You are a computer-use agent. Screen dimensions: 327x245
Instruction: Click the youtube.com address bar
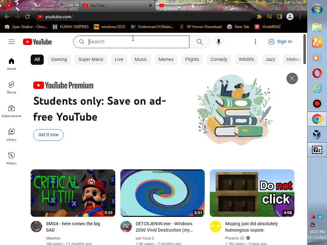tap(144, 17)
